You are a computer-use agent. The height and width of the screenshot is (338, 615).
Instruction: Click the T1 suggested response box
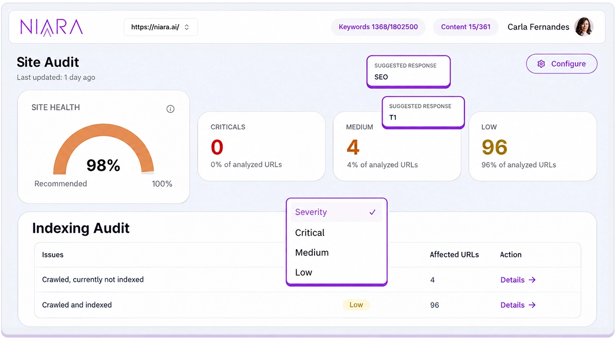[x=423, y=112]
